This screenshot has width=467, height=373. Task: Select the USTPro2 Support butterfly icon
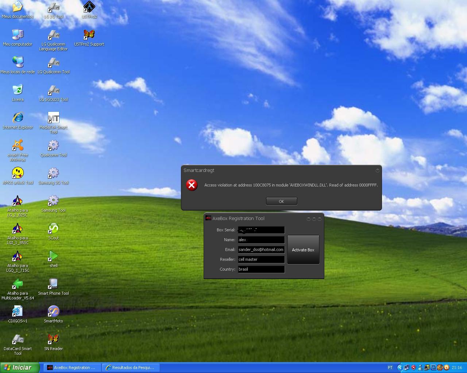point(89,35)
